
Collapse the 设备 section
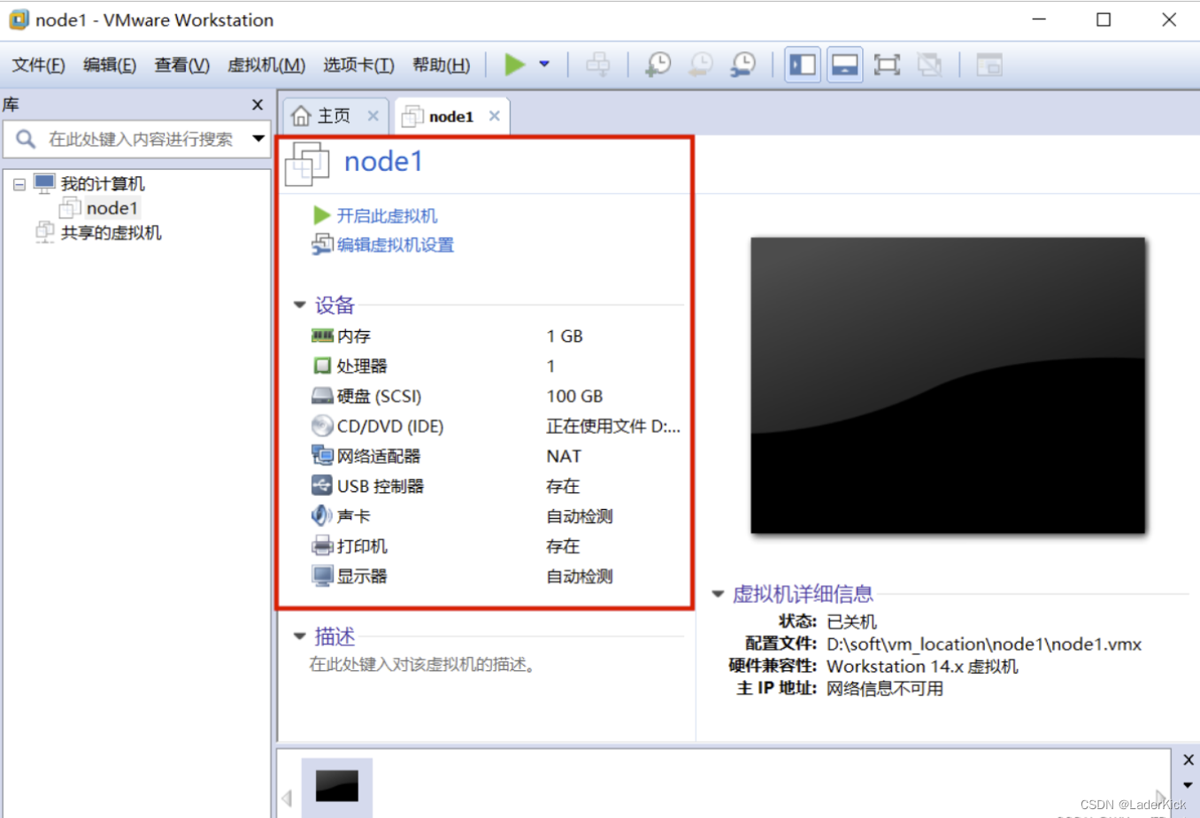[x=299, y=305]
